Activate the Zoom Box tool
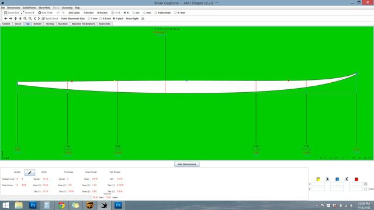The image size is (374, 210). [x=12, y=13]
